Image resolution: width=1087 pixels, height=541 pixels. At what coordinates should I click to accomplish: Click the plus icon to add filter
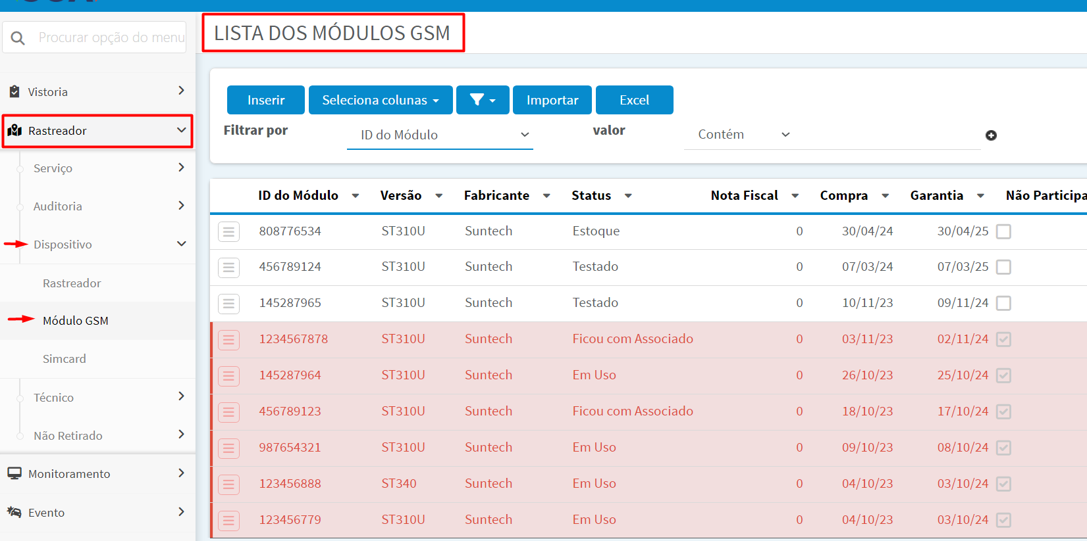tap(991, 135)
